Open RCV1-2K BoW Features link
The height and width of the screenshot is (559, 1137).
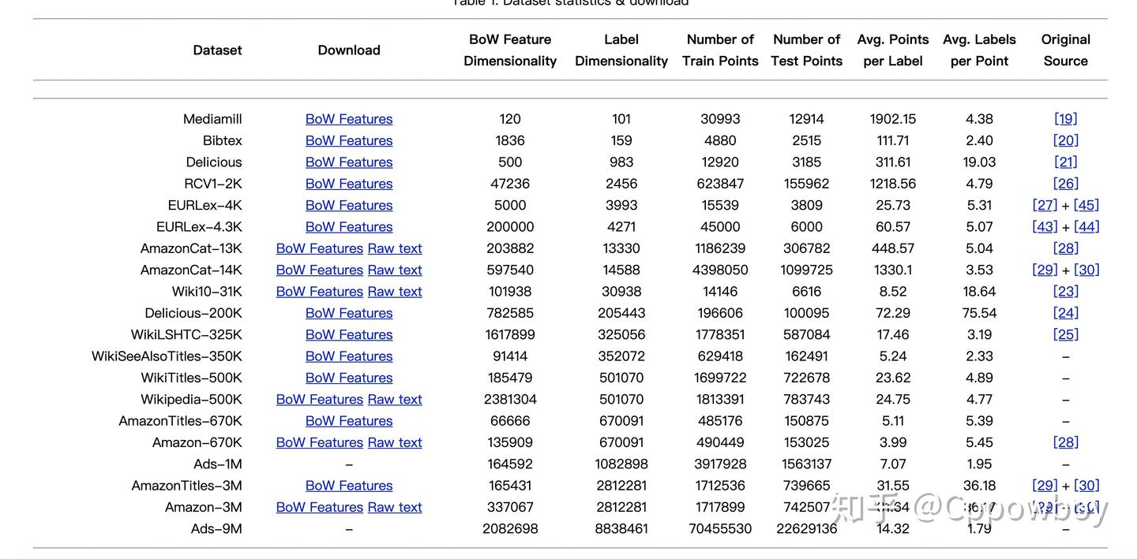point(348,184)
